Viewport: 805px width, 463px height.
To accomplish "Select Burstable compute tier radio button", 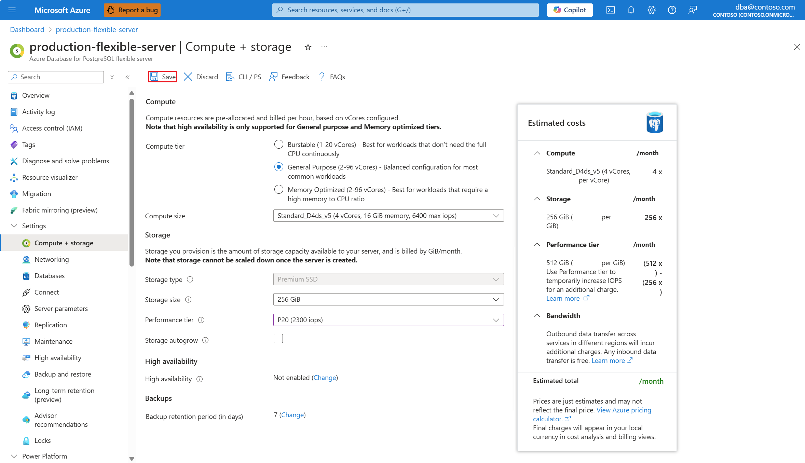I will pos(279,145).
